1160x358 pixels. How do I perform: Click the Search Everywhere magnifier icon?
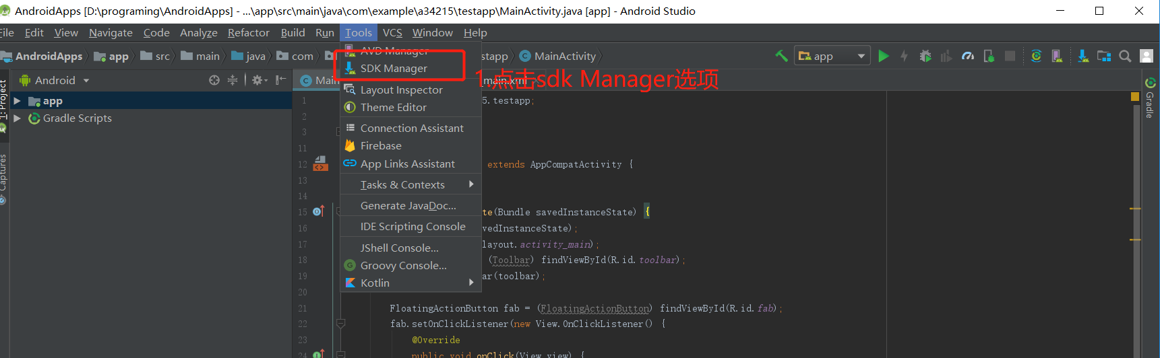tap(1125, 56)
